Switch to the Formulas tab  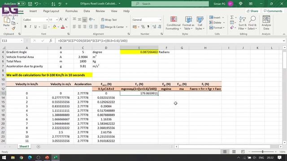point(72,11)
